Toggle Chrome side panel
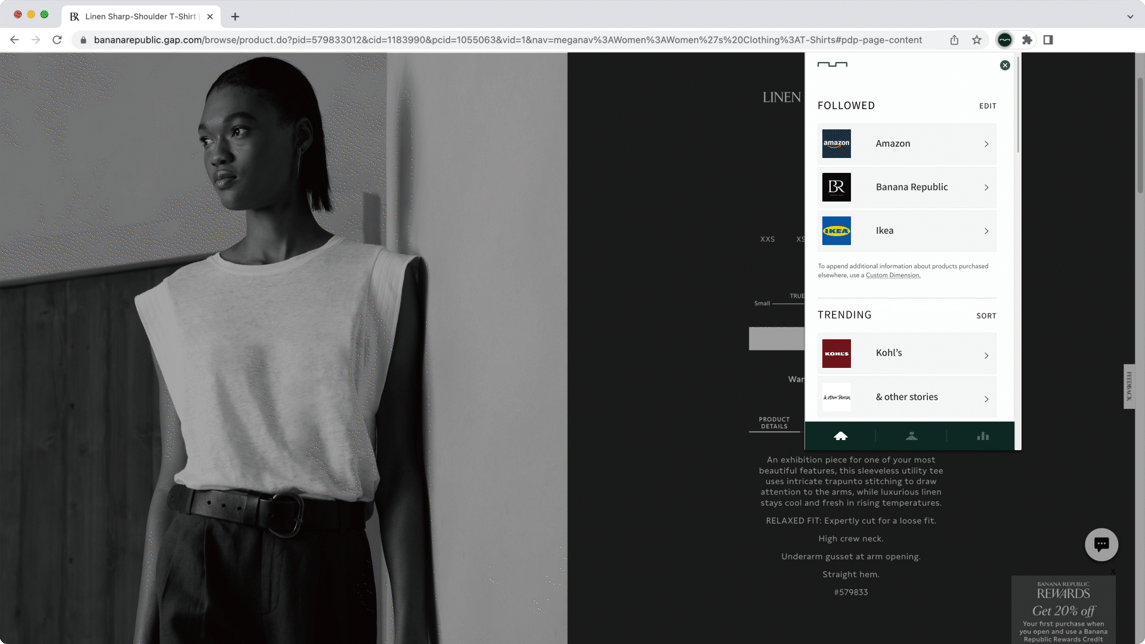 point(1048,40)
